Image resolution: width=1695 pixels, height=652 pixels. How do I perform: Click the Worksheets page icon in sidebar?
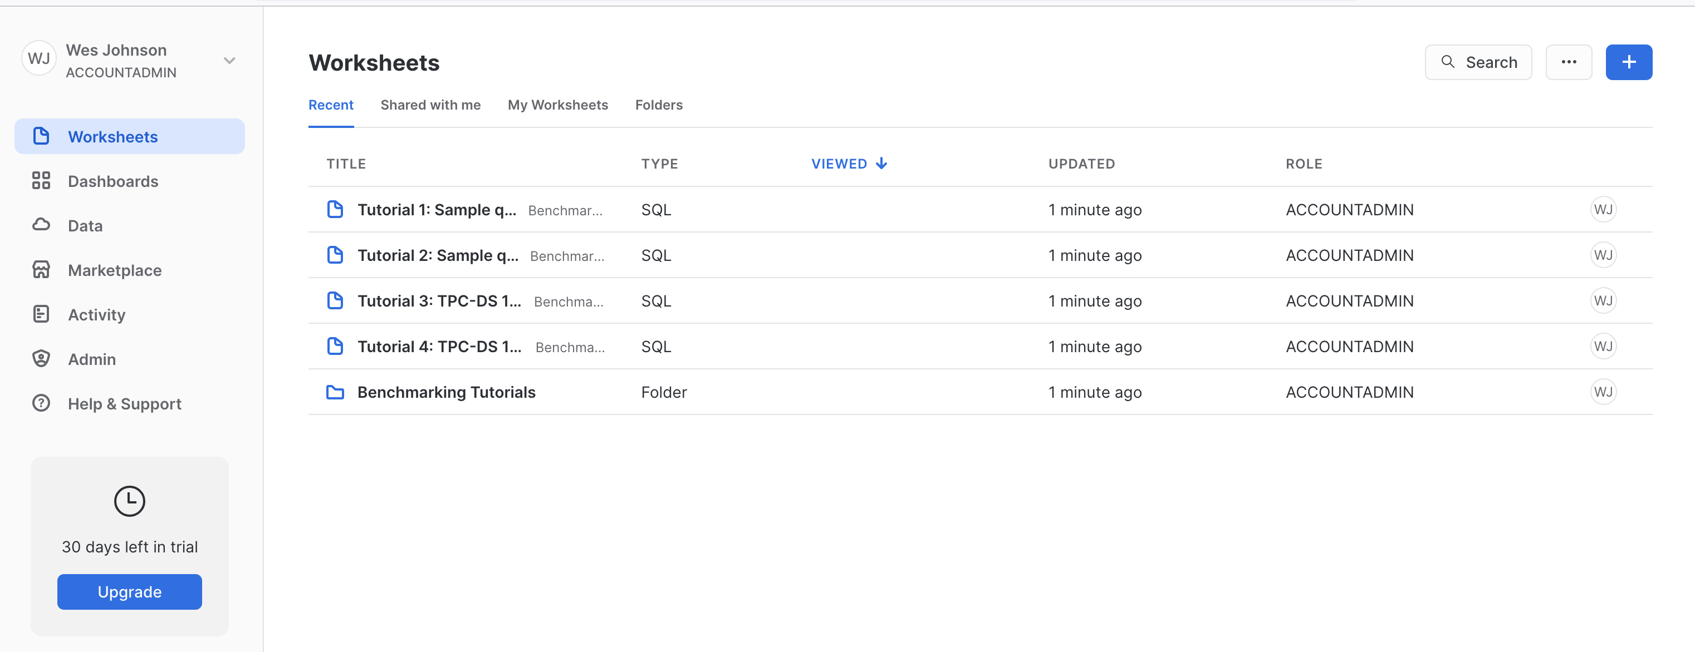[x=41, y=136]
